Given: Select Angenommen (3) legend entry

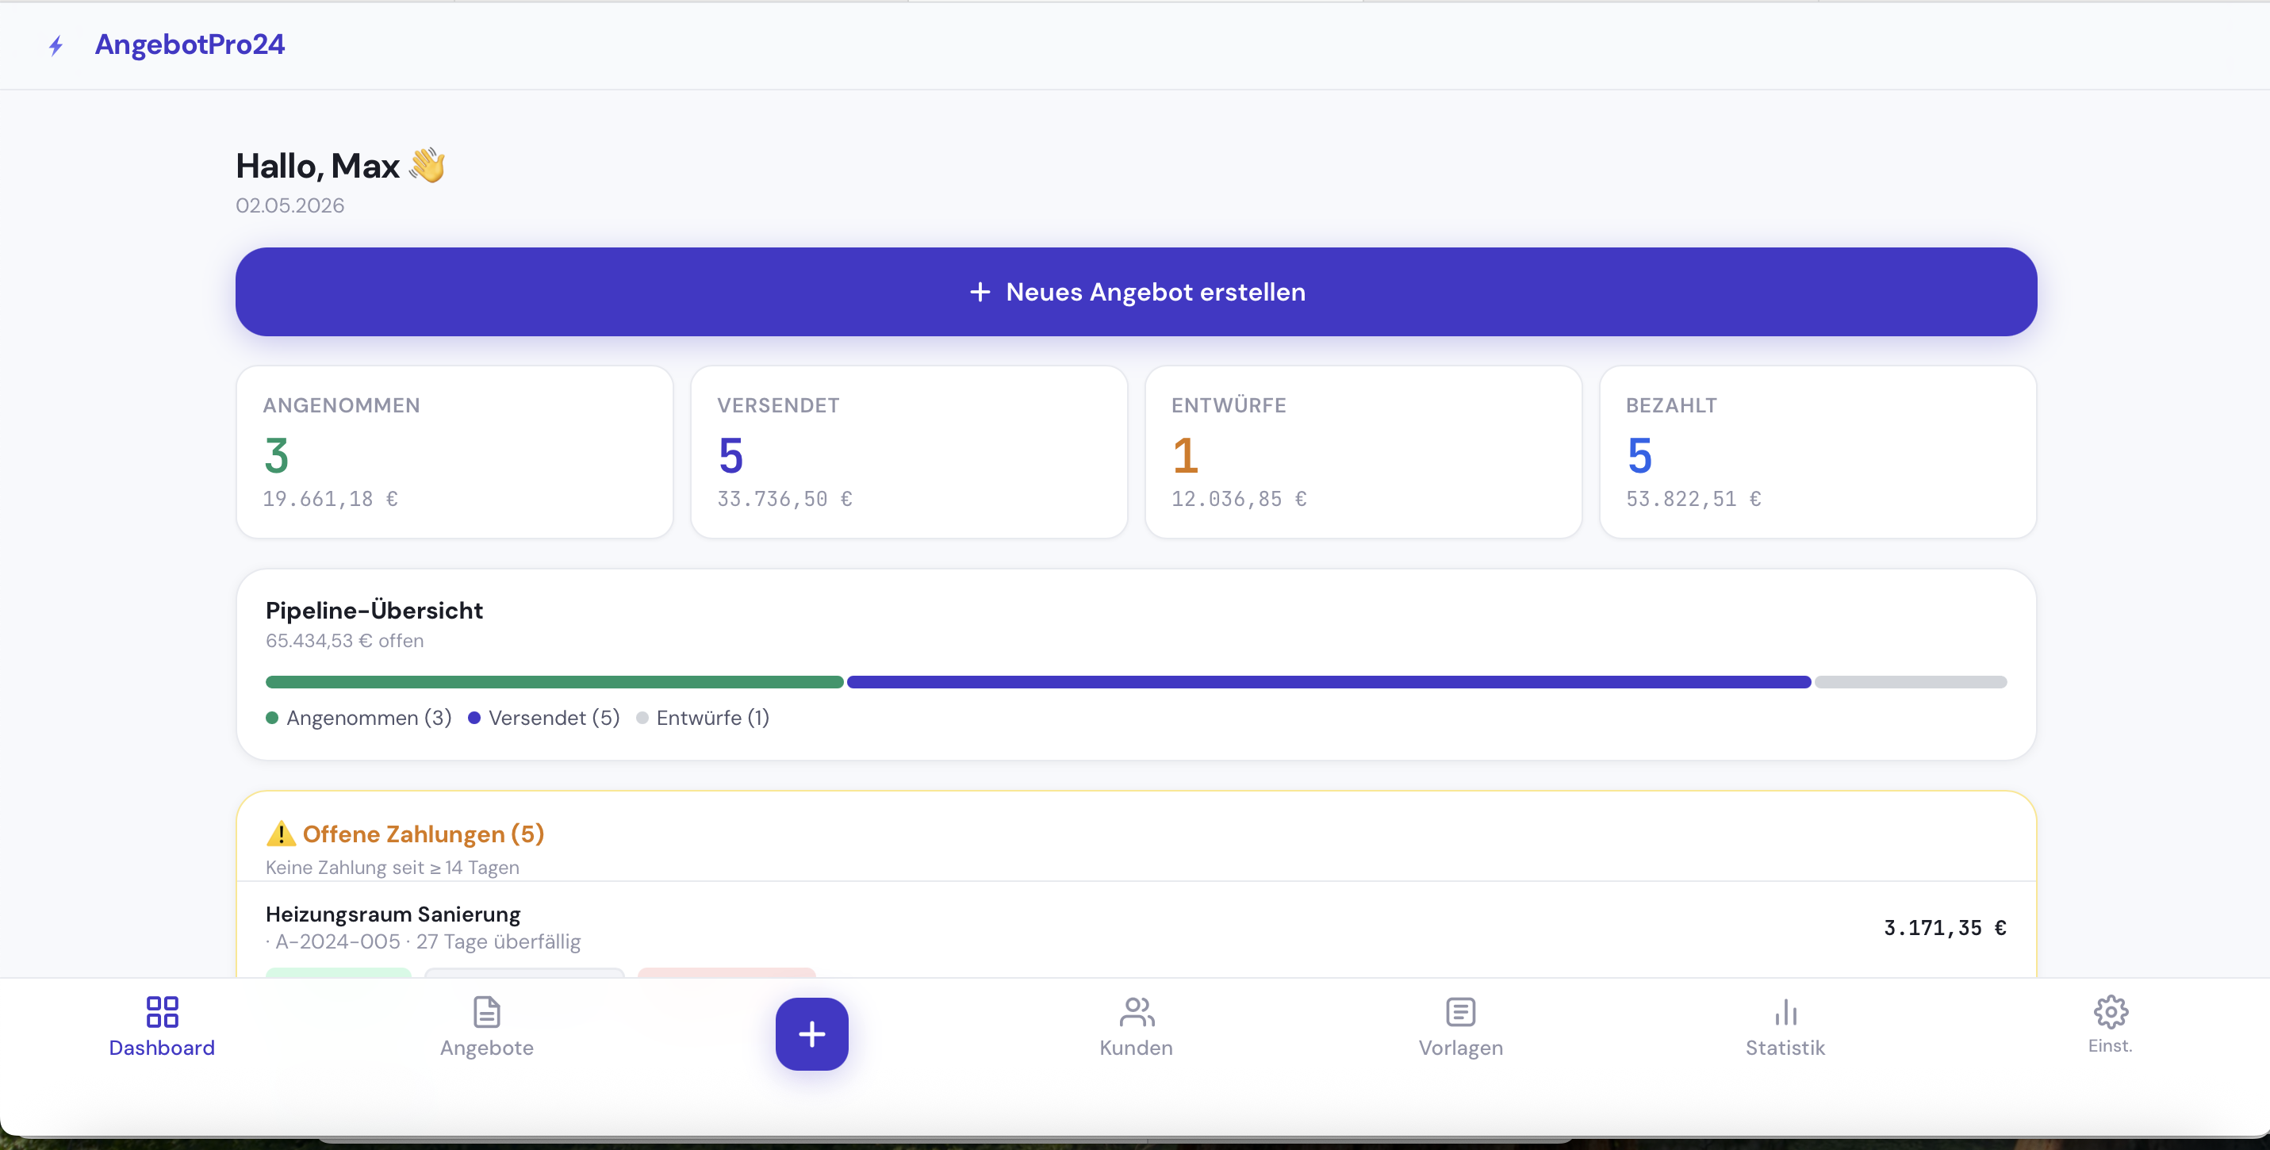Looking at the screenshot, I should tap(359, 719).
